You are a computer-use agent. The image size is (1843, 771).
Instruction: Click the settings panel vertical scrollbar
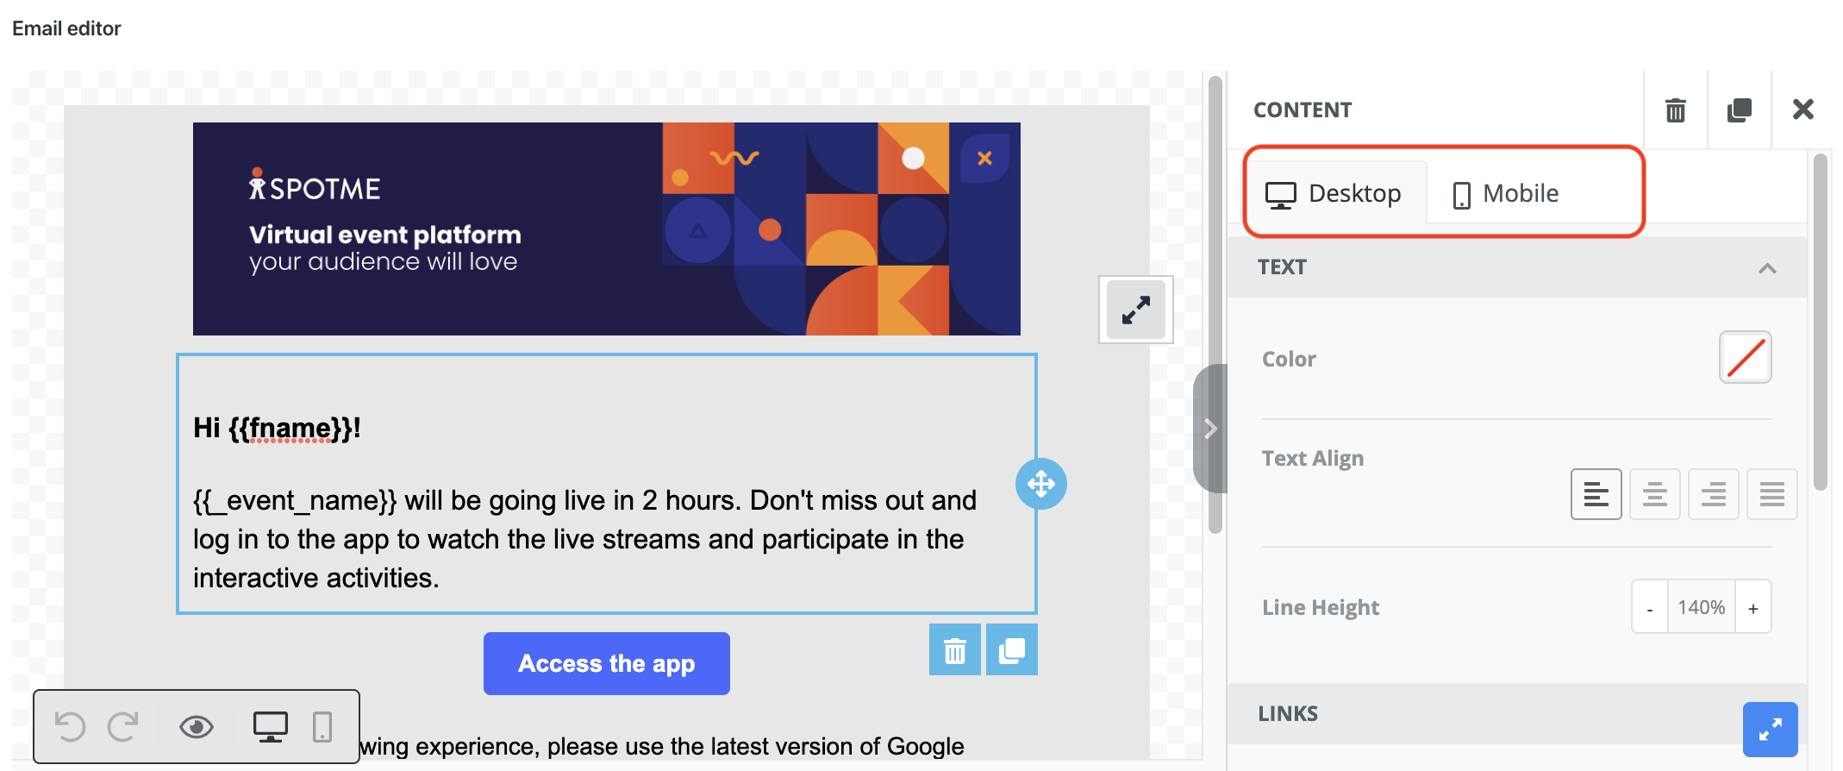[x=1821, y=322]
